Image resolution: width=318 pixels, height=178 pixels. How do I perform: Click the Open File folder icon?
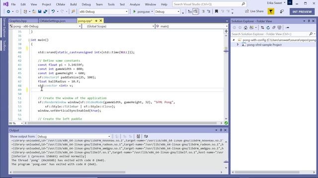(34, 12)
